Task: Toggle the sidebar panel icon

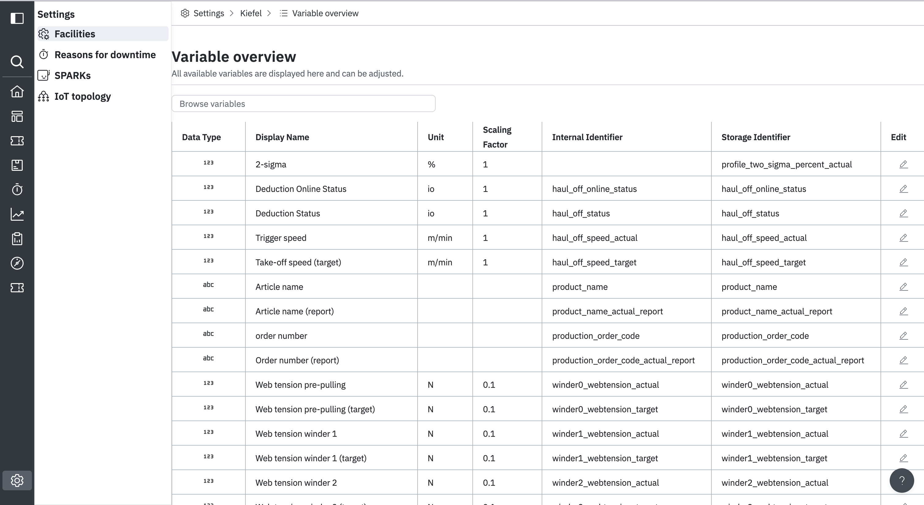Action: tap(17, 18)
